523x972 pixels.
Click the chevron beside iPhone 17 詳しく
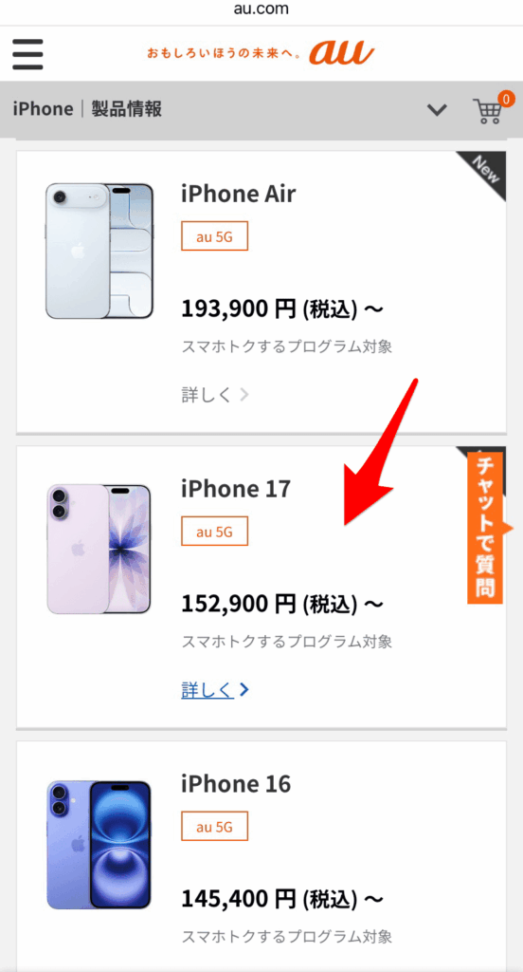(243, 689)
